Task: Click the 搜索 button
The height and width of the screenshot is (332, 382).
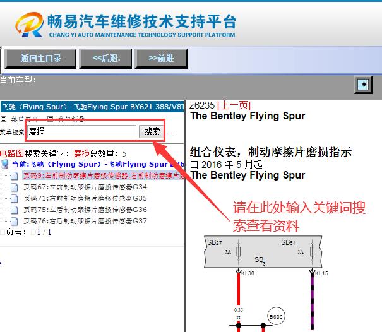Action: (x=152, y=131)
